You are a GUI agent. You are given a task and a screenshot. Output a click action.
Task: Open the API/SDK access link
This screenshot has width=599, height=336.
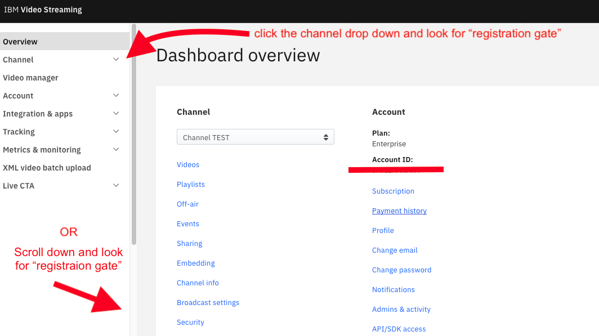(x=399, y=329)
